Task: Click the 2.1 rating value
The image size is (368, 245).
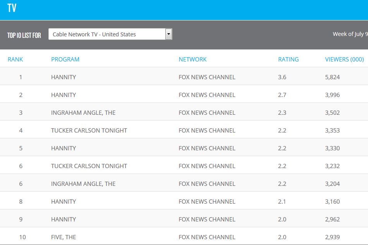Action: coord(282,202)
